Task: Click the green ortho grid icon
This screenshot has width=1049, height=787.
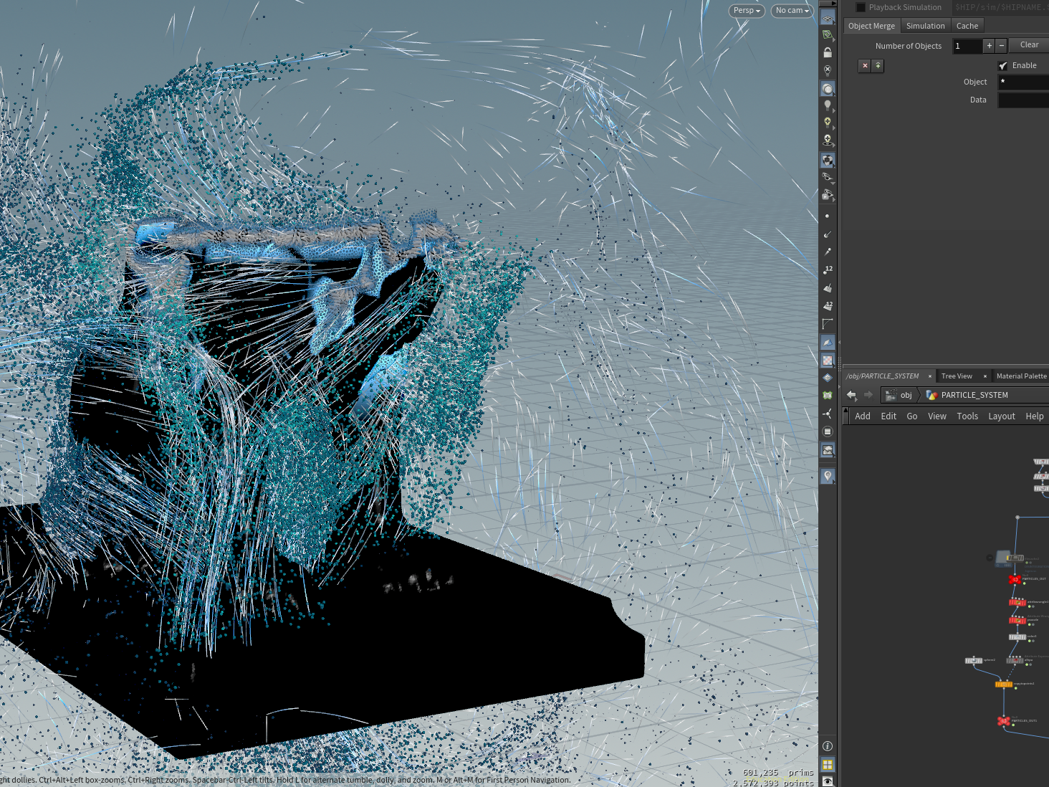Action: tap(828, 34)
